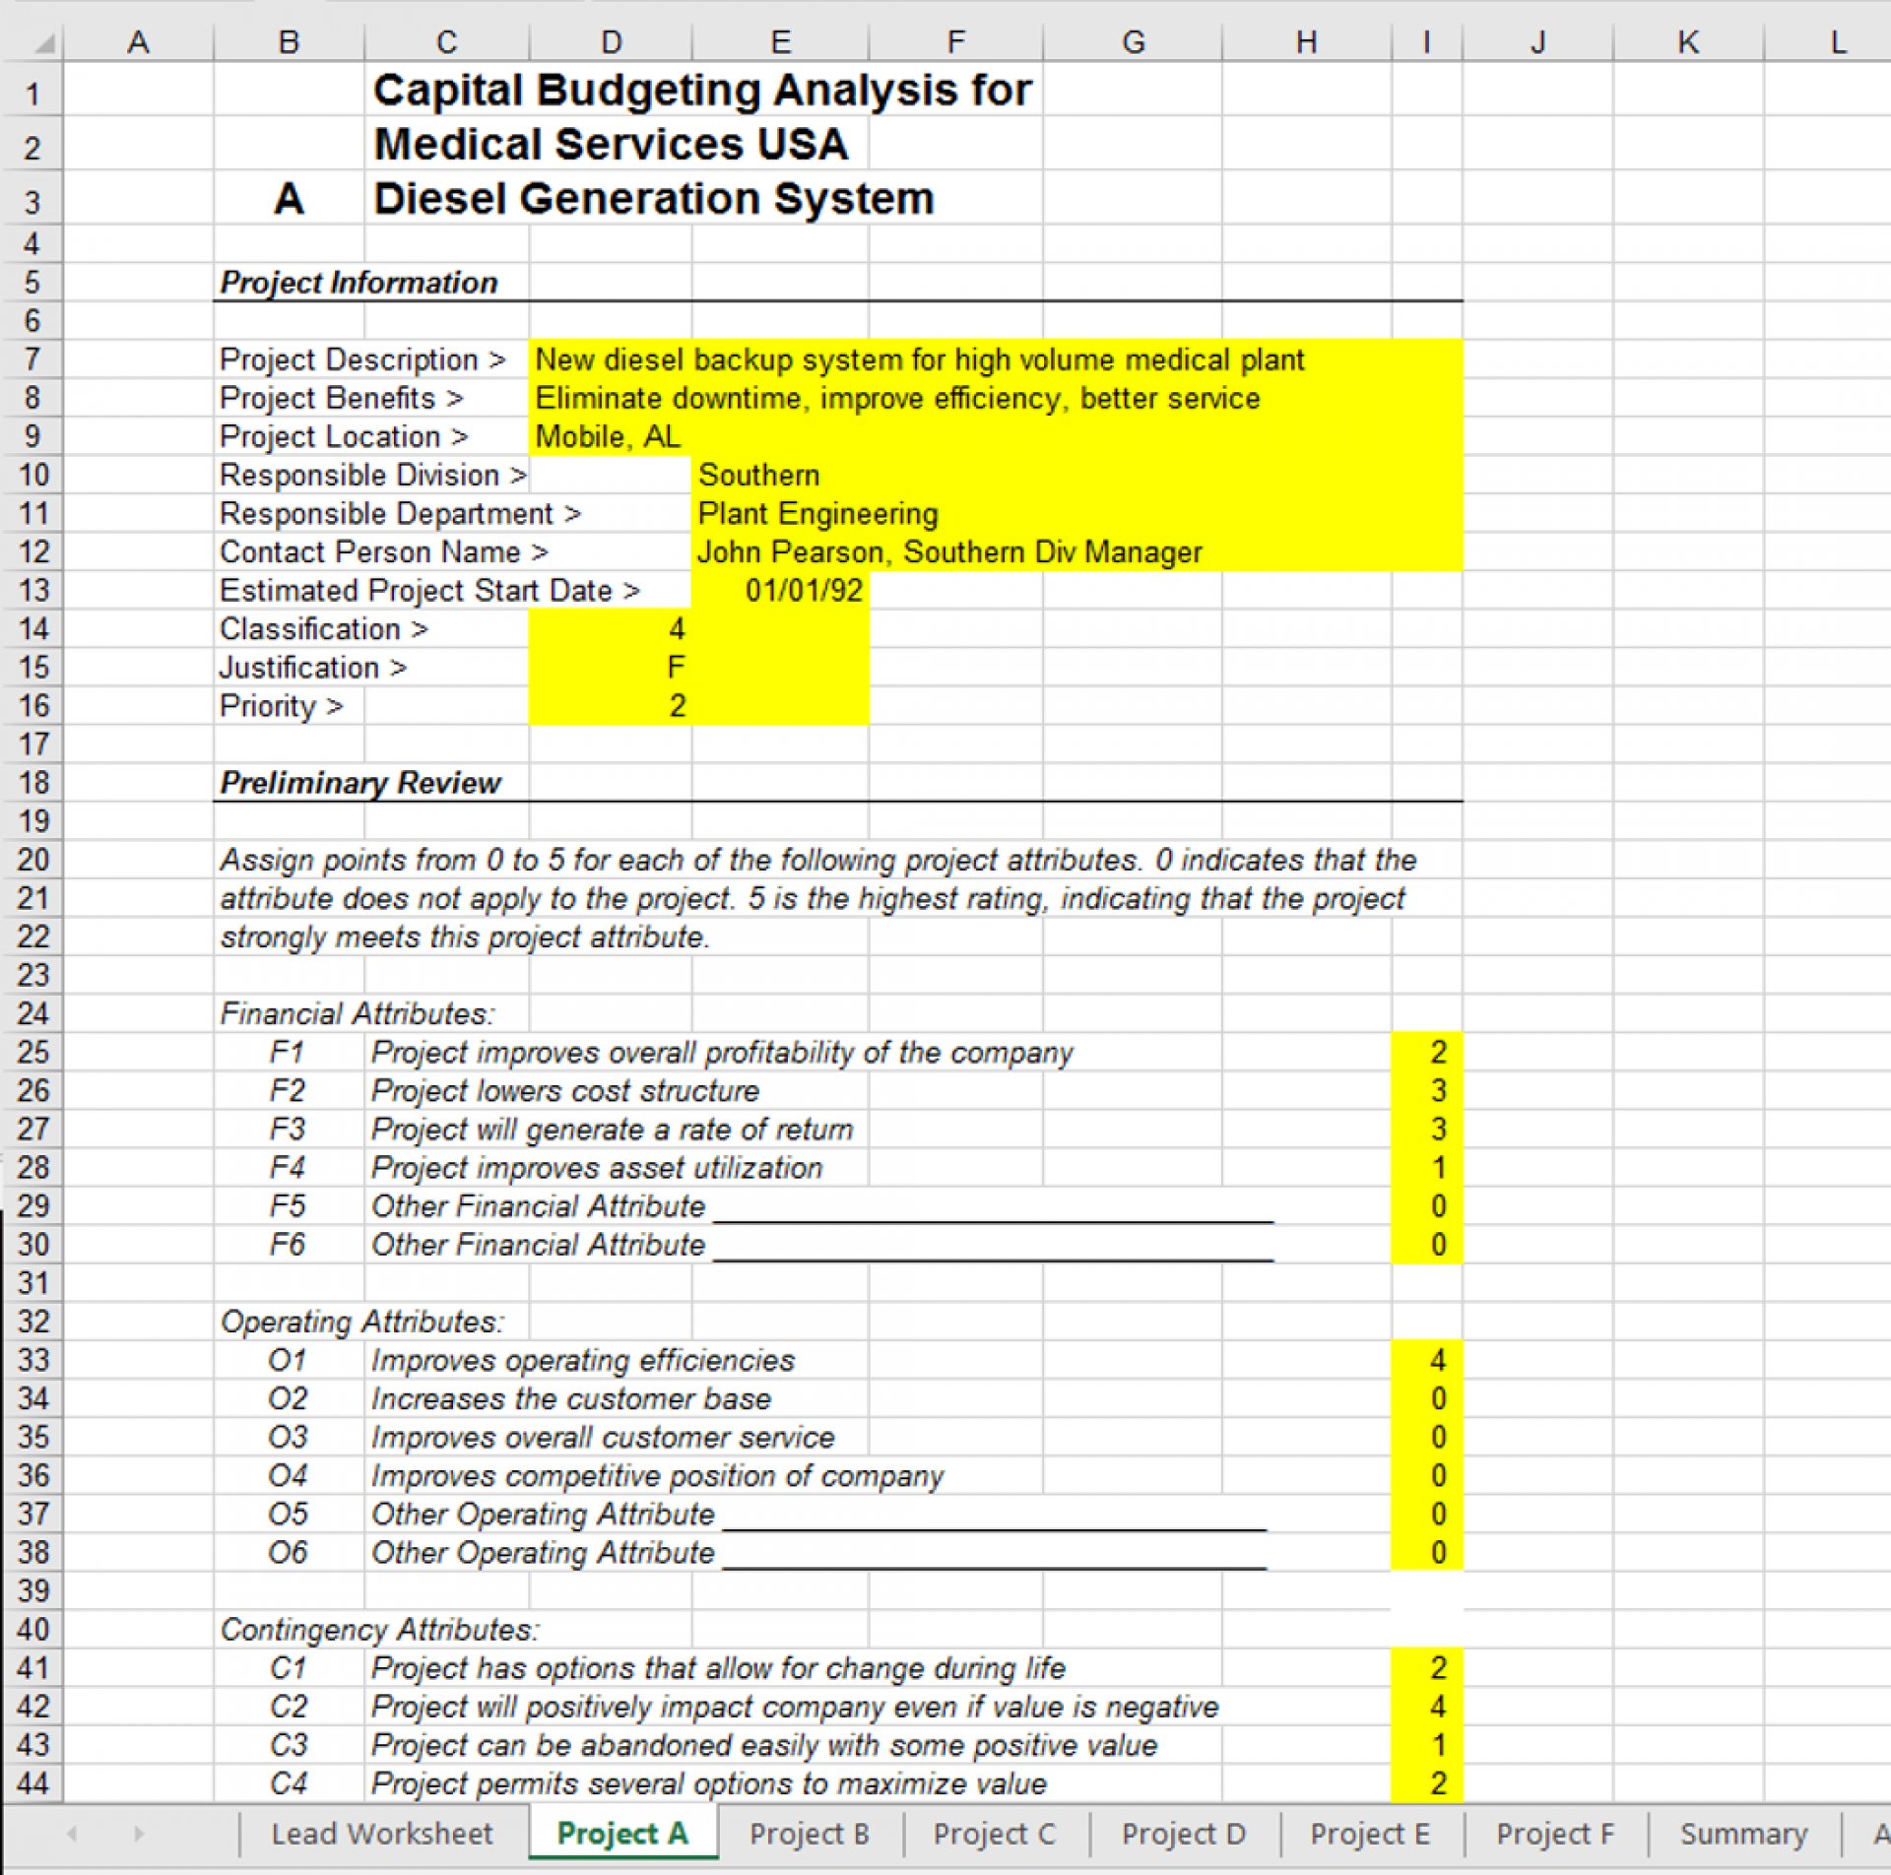1891x1875 pixels.
Task: Select column I header
Action: point(1426,42)
